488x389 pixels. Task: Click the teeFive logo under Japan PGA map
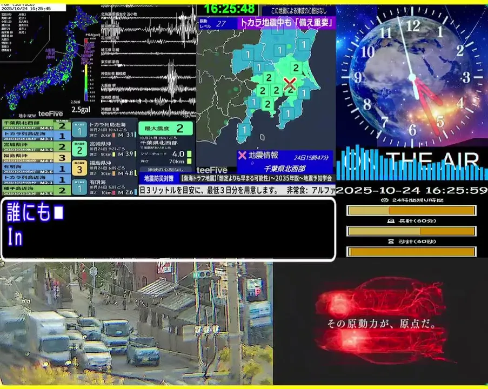pos(50,114)
